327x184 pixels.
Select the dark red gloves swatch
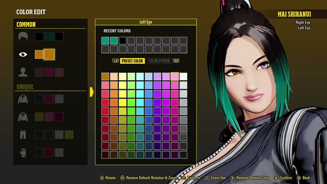click(x=49, y=153)
